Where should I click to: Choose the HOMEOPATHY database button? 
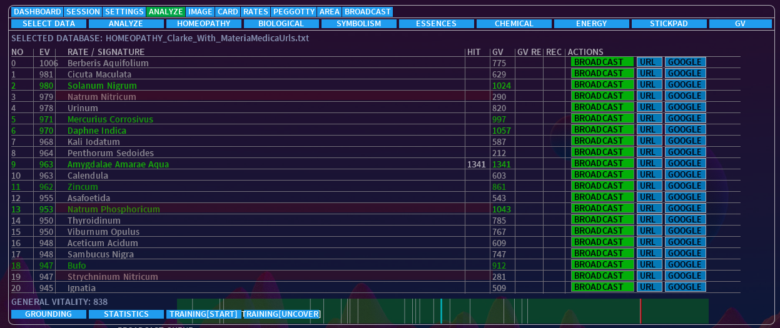pos(204,24)
